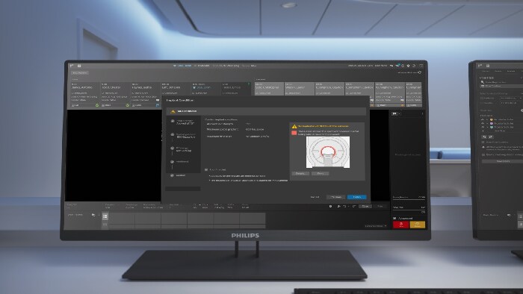Click the green checkmark on first patient card
Screen dimensions: 523x294
click(97, 105)
